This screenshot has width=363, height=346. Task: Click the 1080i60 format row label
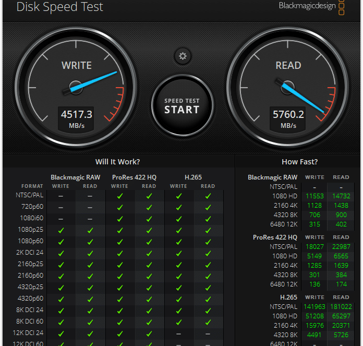[x=32, y=218]
